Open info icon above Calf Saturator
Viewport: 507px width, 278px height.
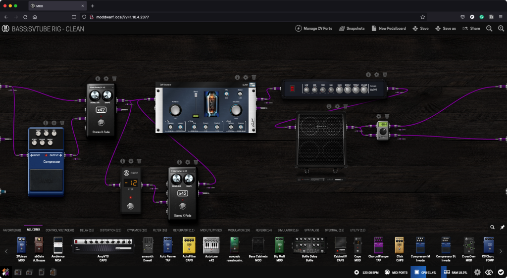pyautogui.click(x=237, y=78)
